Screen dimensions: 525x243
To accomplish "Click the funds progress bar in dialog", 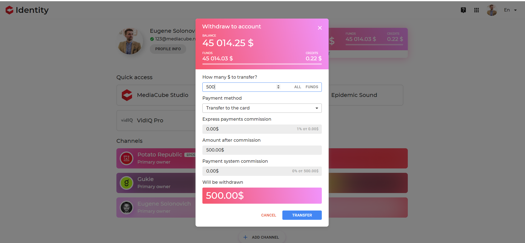I will tap(262, 64).
